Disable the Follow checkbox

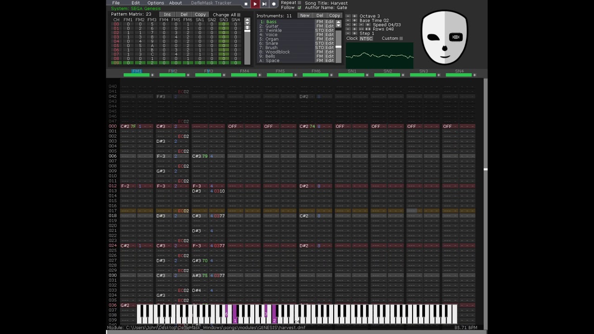point(299,8)
